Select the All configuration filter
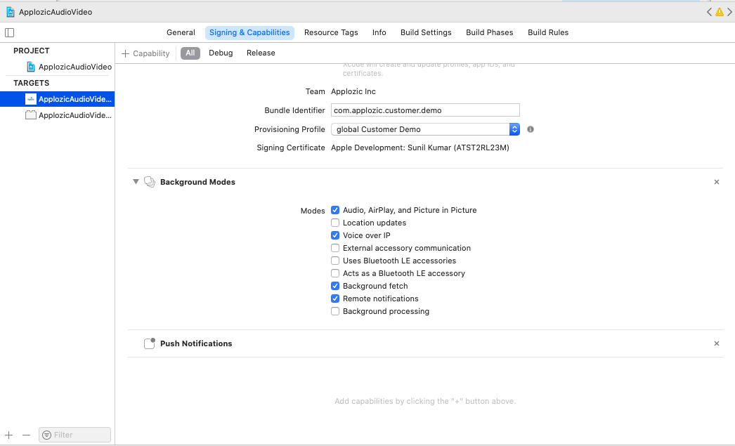The image size is (735, 446). [190, 53]
